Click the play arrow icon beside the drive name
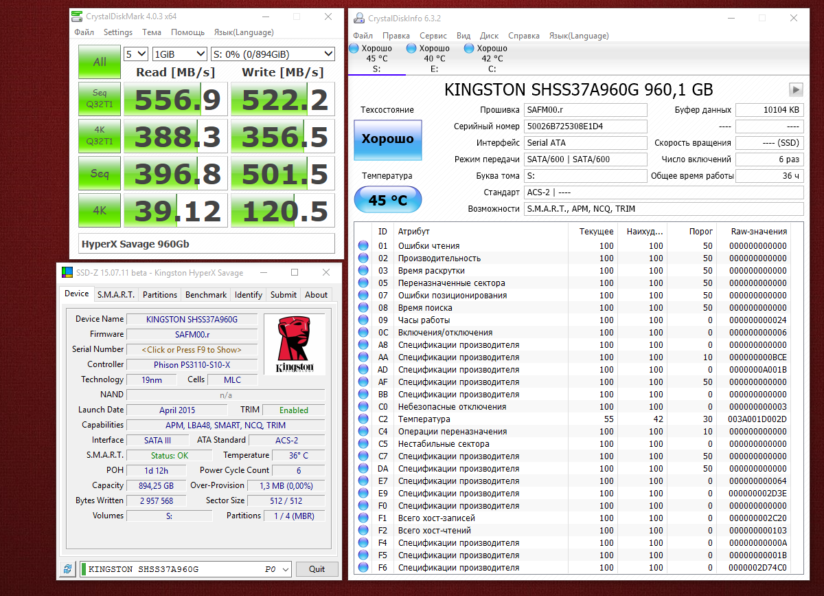This screenshot has width=824, height=596. (796, 89)
